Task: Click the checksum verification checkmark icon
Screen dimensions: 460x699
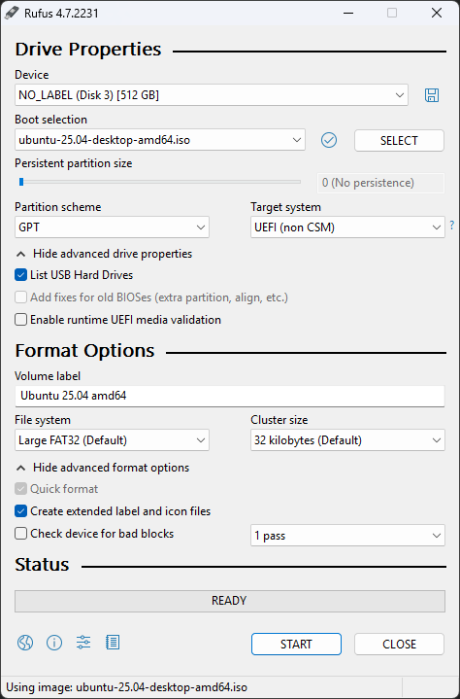Action: point(329,140)
